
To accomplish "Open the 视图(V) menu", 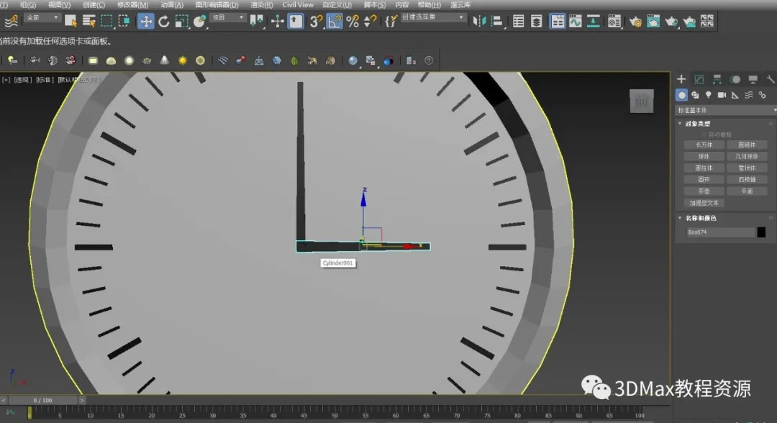I will (x=59, y=4).
